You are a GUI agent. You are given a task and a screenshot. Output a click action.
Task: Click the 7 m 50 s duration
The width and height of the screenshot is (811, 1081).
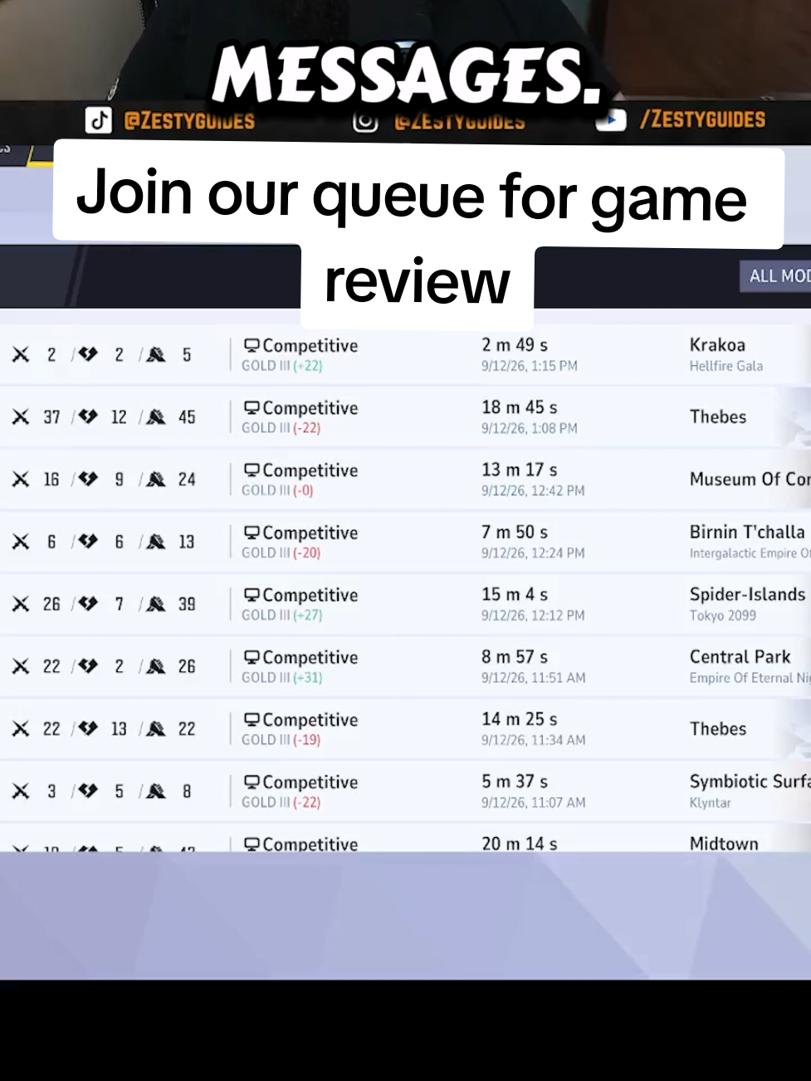(515, 532)
